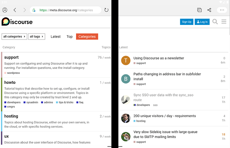The width and height of the screenshot is (230, 148).
Task: Click the Sign Up button
Action: [187, 22]
